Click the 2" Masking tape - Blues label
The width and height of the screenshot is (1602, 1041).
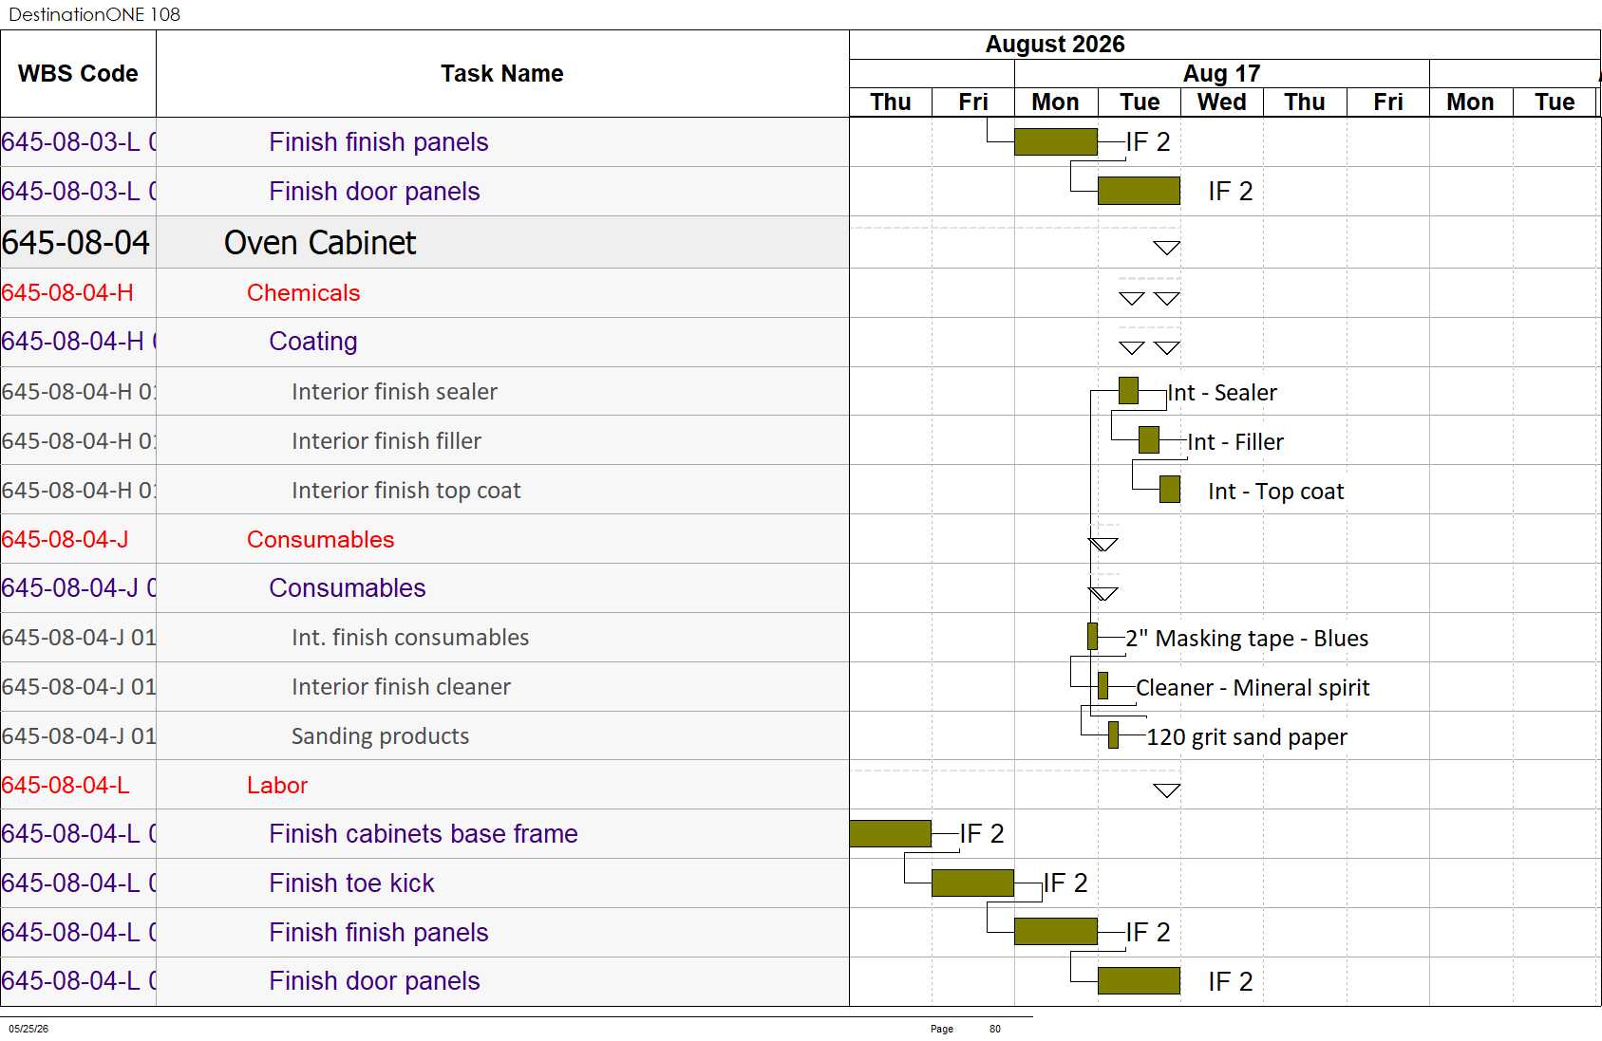click(1247, 639)
